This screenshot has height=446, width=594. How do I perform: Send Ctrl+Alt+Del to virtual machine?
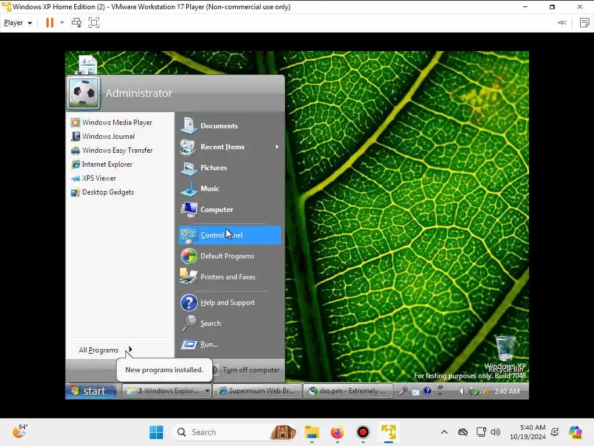77,23
